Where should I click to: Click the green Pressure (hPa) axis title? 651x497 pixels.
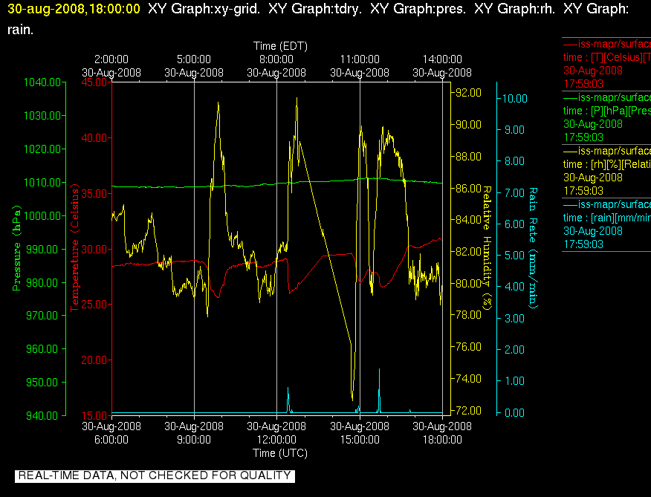[x=16, y=248]
